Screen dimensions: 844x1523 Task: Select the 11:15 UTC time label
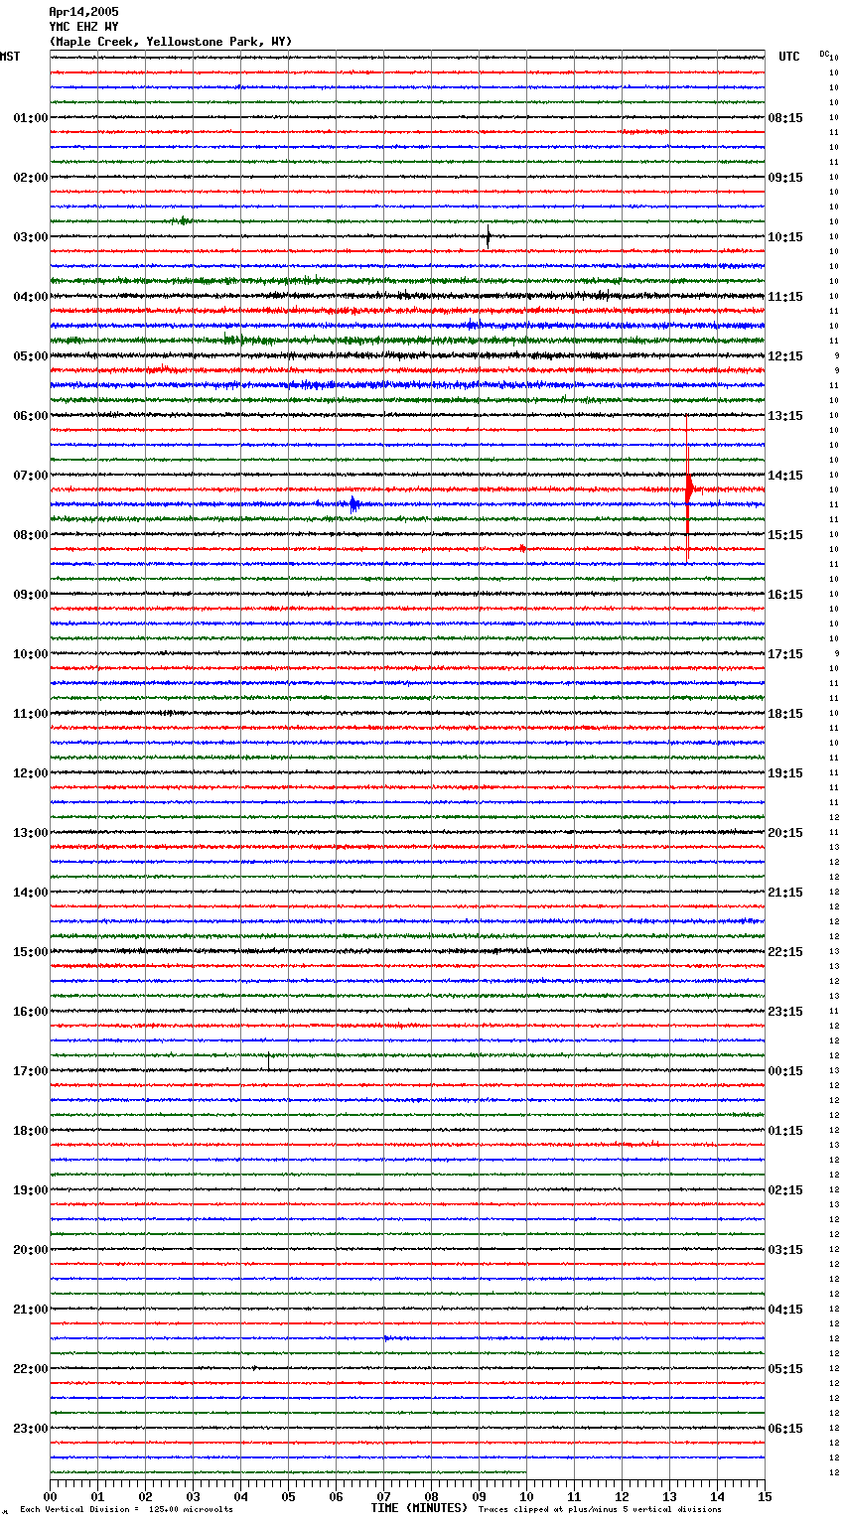[785, 297]
